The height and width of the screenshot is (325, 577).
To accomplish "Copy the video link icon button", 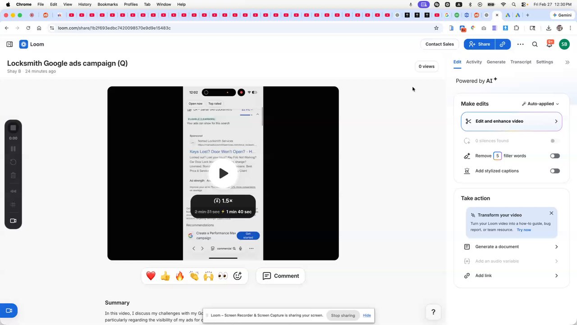I will (503, 44).
